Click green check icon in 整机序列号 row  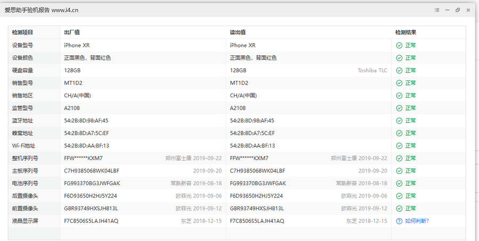[399, 158]
